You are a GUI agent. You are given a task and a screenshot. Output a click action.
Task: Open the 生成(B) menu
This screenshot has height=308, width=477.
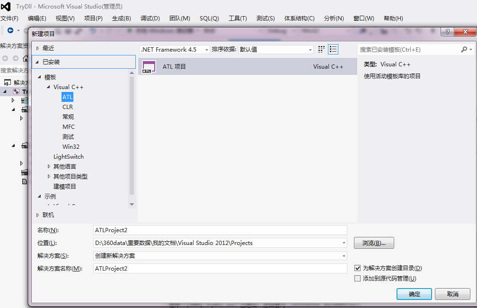(x=121, y=18)
